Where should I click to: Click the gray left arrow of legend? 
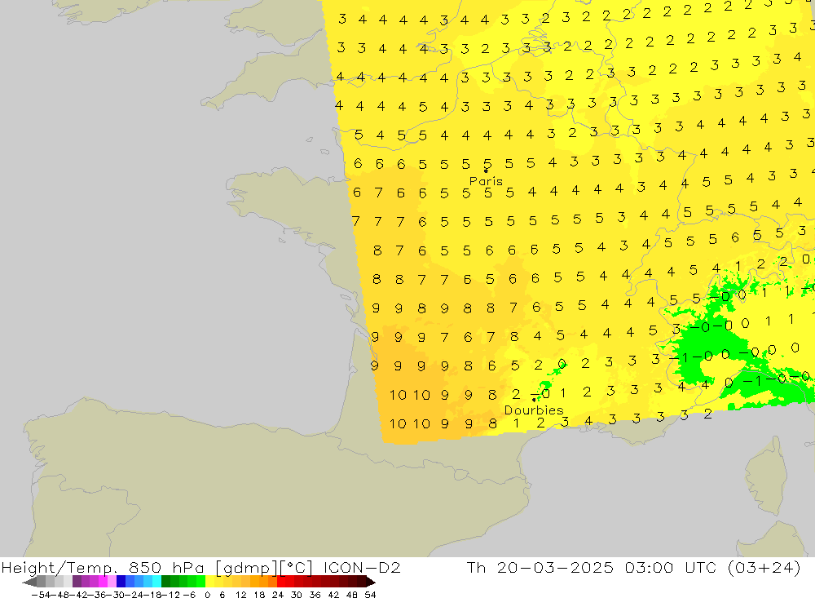click(29, 582)
